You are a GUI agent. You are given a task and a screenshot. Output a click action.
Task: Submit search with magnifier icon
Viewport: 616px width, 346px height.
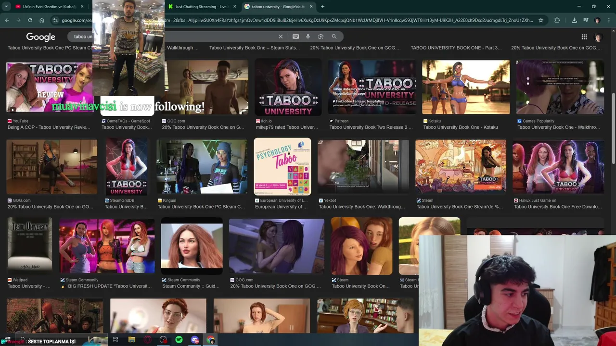point(334,37)
